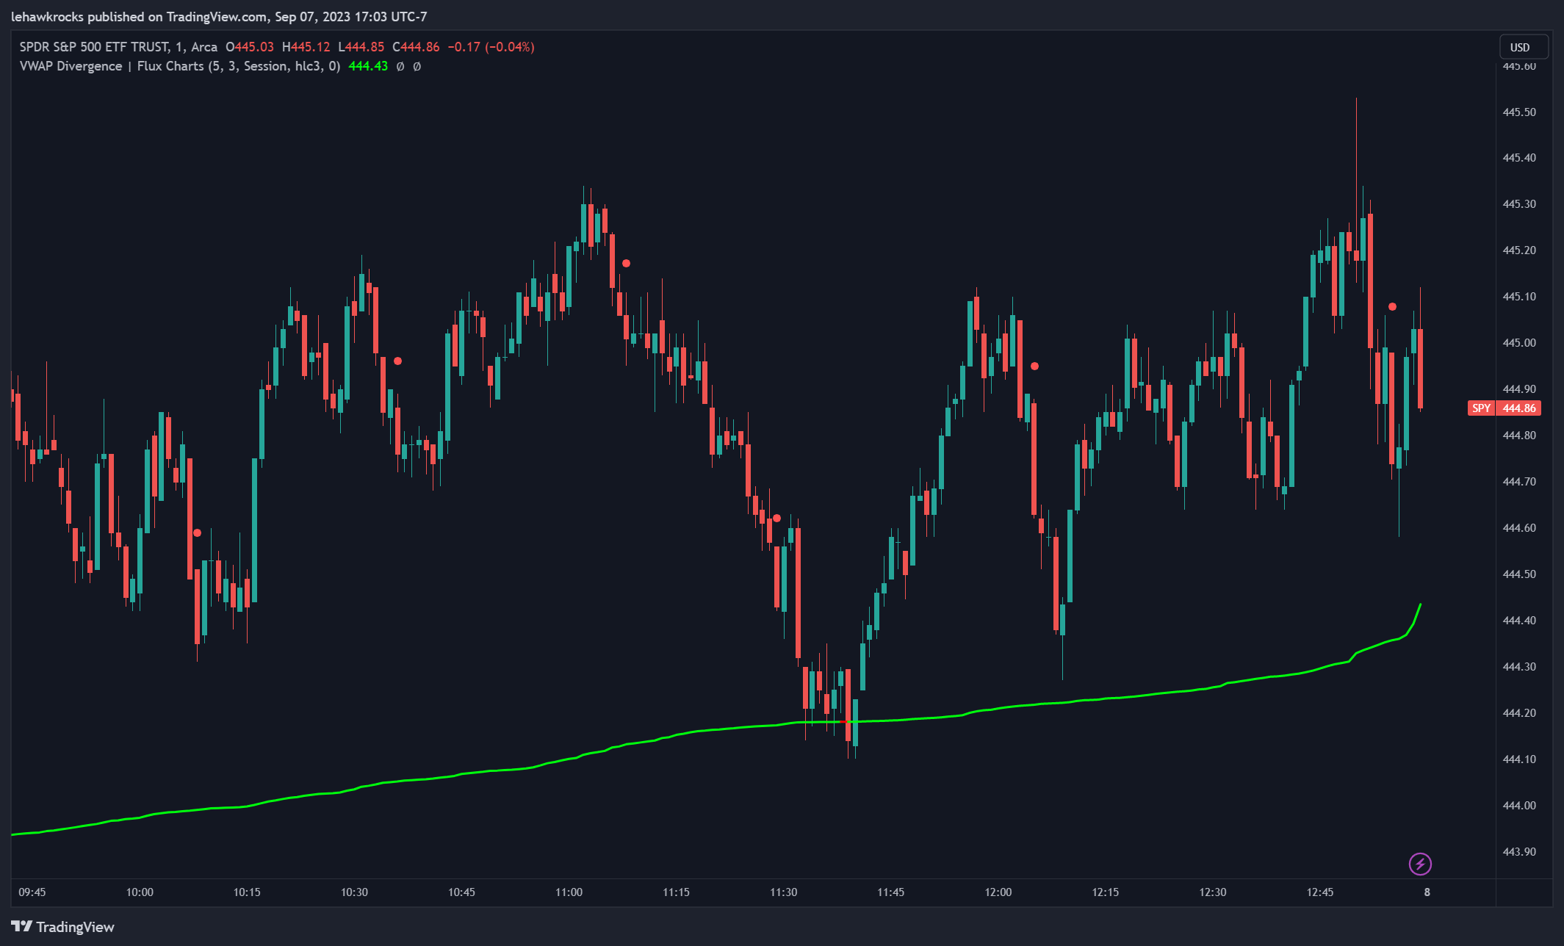Image resolution: width=1564 pixels, height=946 pixels.
Task: Click the 11:00 time axis label
Action: point(569,892)
